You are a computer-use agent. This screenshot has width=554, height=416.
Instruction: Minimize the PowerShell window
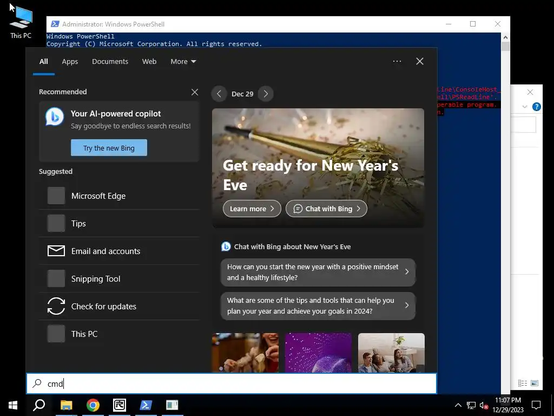coord(449,24)
